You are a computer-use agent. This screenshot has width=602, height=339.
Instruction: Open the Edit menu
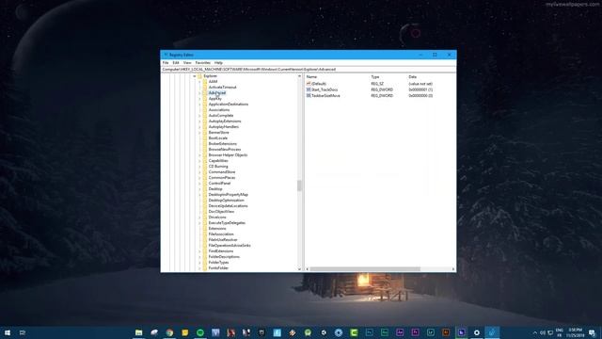coord(176,63)
